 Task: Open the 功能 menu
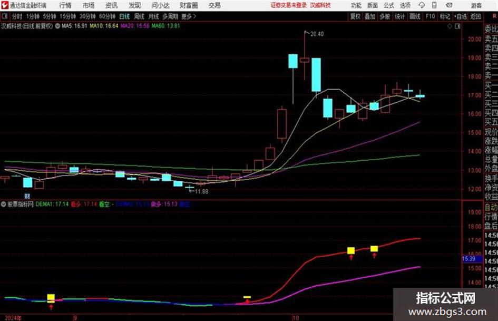pyautogui.click(x=356, y=5)
